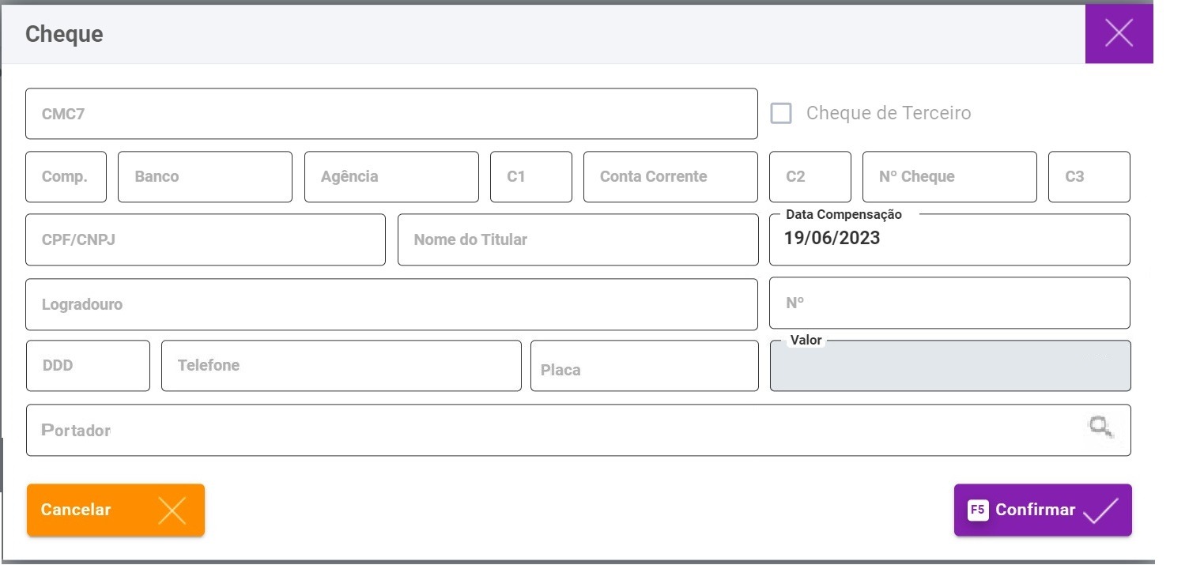Focus the Logradouro address field
Image resolution: width=1204 pixels, height=565 pixels.
(391, 304)
